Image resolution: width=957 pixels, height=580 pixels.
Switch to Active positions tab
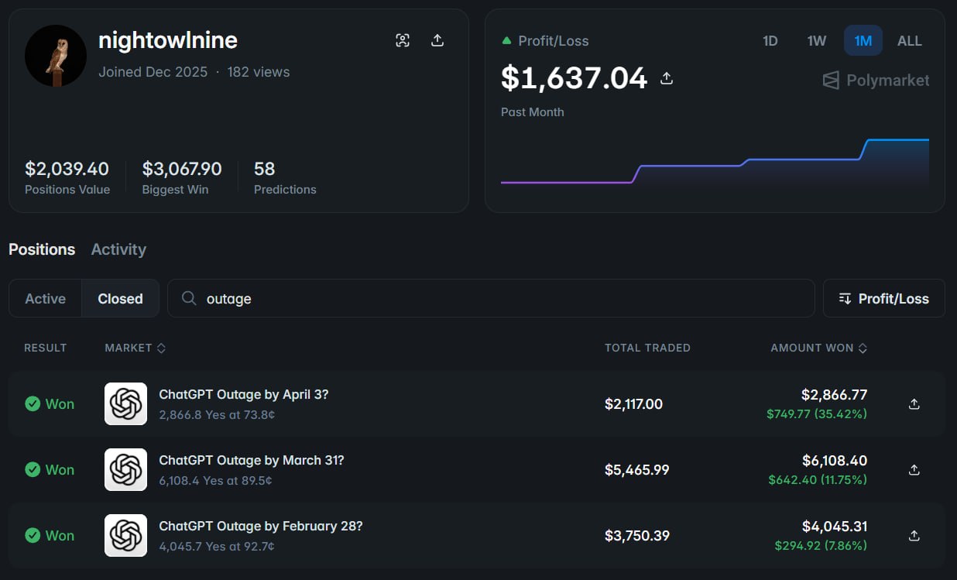point(45,299)
